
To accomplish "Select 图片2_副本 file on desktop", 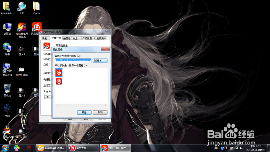I will click(22, 133).
